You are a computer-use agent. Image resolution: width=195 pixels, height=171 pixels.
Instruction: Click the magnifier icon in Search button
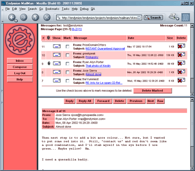(147, 18)
